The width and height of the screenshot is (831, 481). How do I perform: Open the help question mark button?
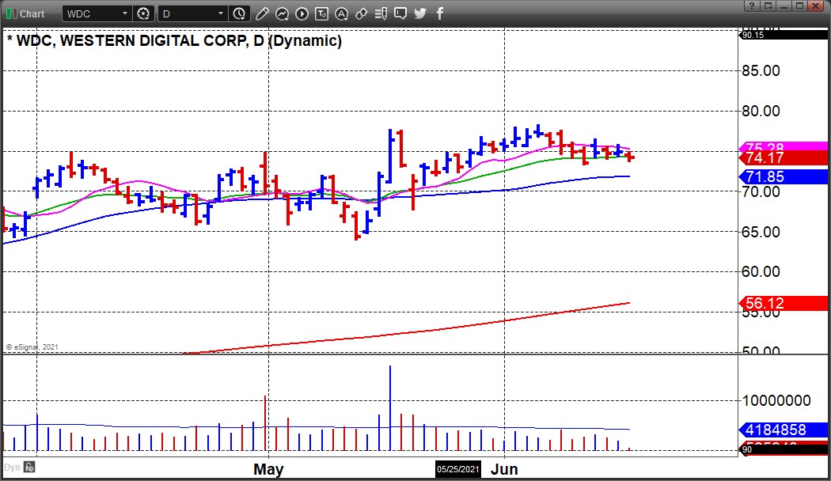click(752, 6)
